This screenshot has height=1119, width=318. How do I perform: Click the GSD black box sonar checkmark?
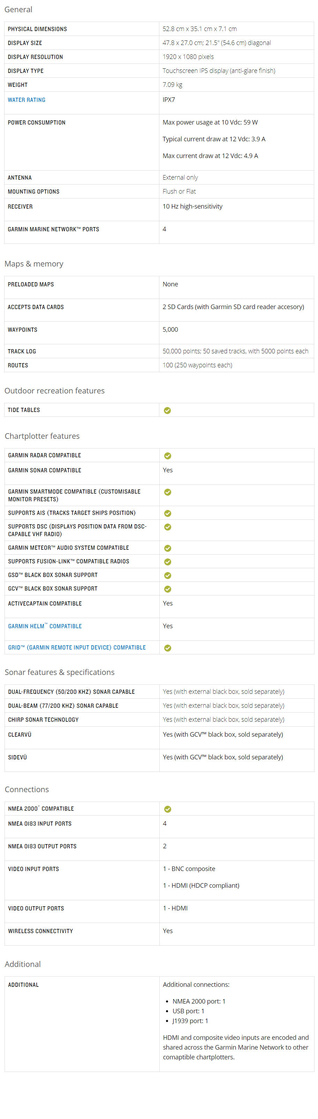(x=168, y=576)
